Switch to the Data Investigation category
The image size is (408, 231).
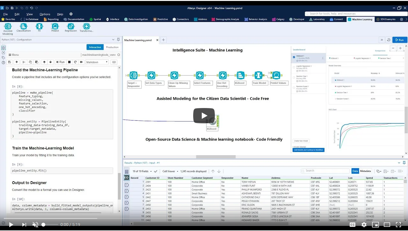point(136,19)
